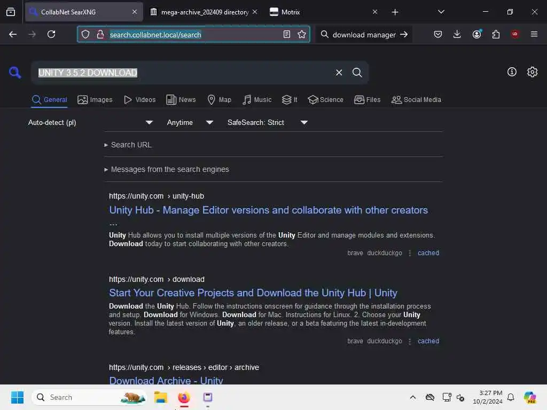Show site security lock info

[100, 34]
